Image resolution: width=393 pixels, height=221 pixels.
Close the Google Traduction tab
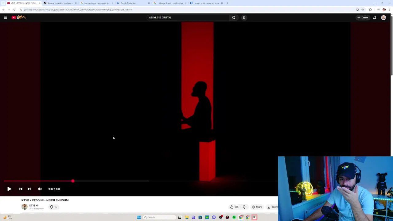click(149, 3)
